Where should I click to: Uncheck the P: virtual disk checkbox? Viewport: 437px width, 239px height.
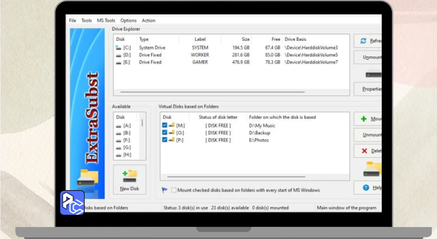[x=165, y=140]
